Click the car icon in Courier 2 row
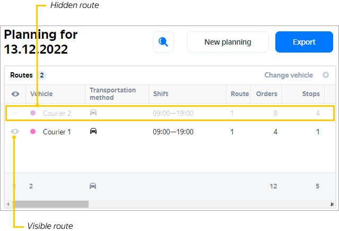The height and width of the screenshot is (231, 339). (93, 113)
